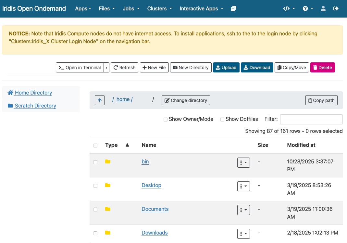Open the My Sessions icon in the navbar
347x243 pixels.
[233, 9]
